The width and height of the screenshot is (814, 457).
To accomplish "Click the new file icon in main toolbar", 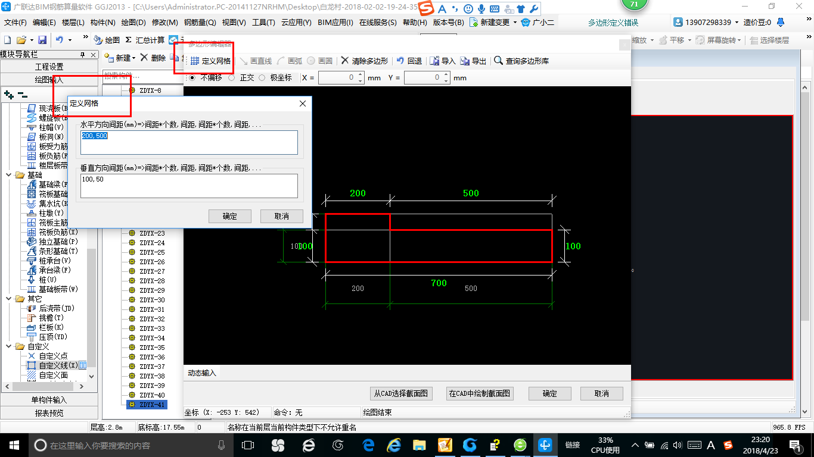I will [x=8, y=40].
